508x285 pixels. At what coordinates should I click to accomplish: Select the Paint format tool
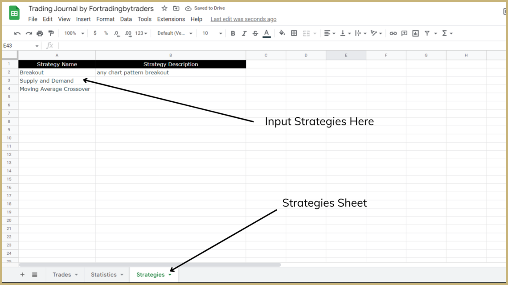pos(51,33)
